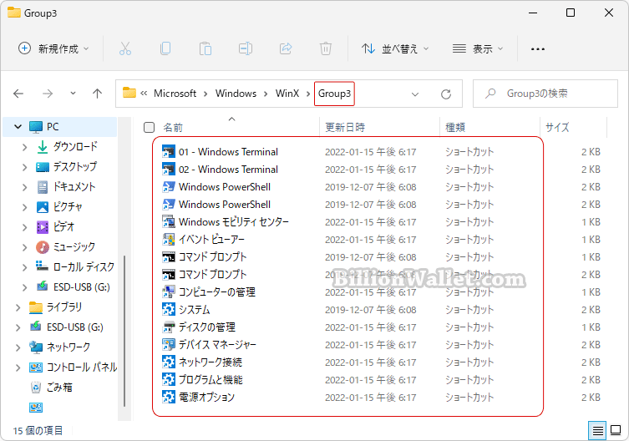629x441 pixels.
Task: Click the 01 - Windows Terminal shortcut icon
Action: (169, 152)
